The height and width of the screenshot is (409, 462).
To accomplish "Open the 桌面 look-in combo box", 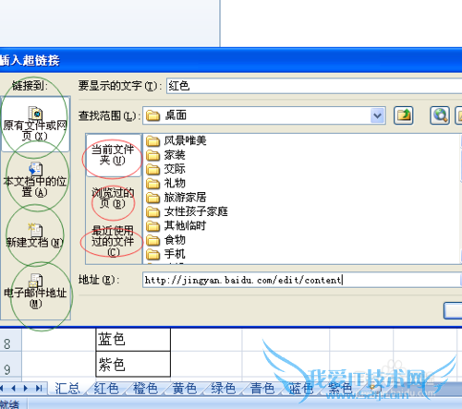I will coord(264,115).
